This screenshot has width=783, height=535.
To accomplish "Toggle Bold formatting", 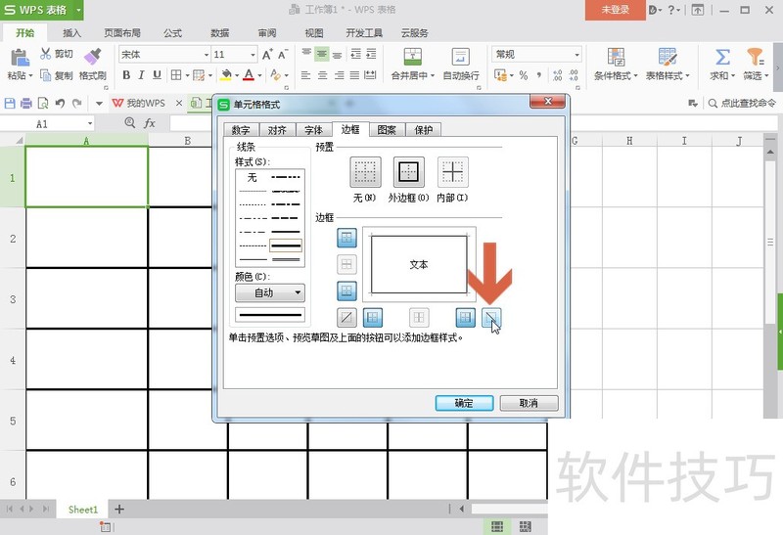I will click(x=126, y=75).
